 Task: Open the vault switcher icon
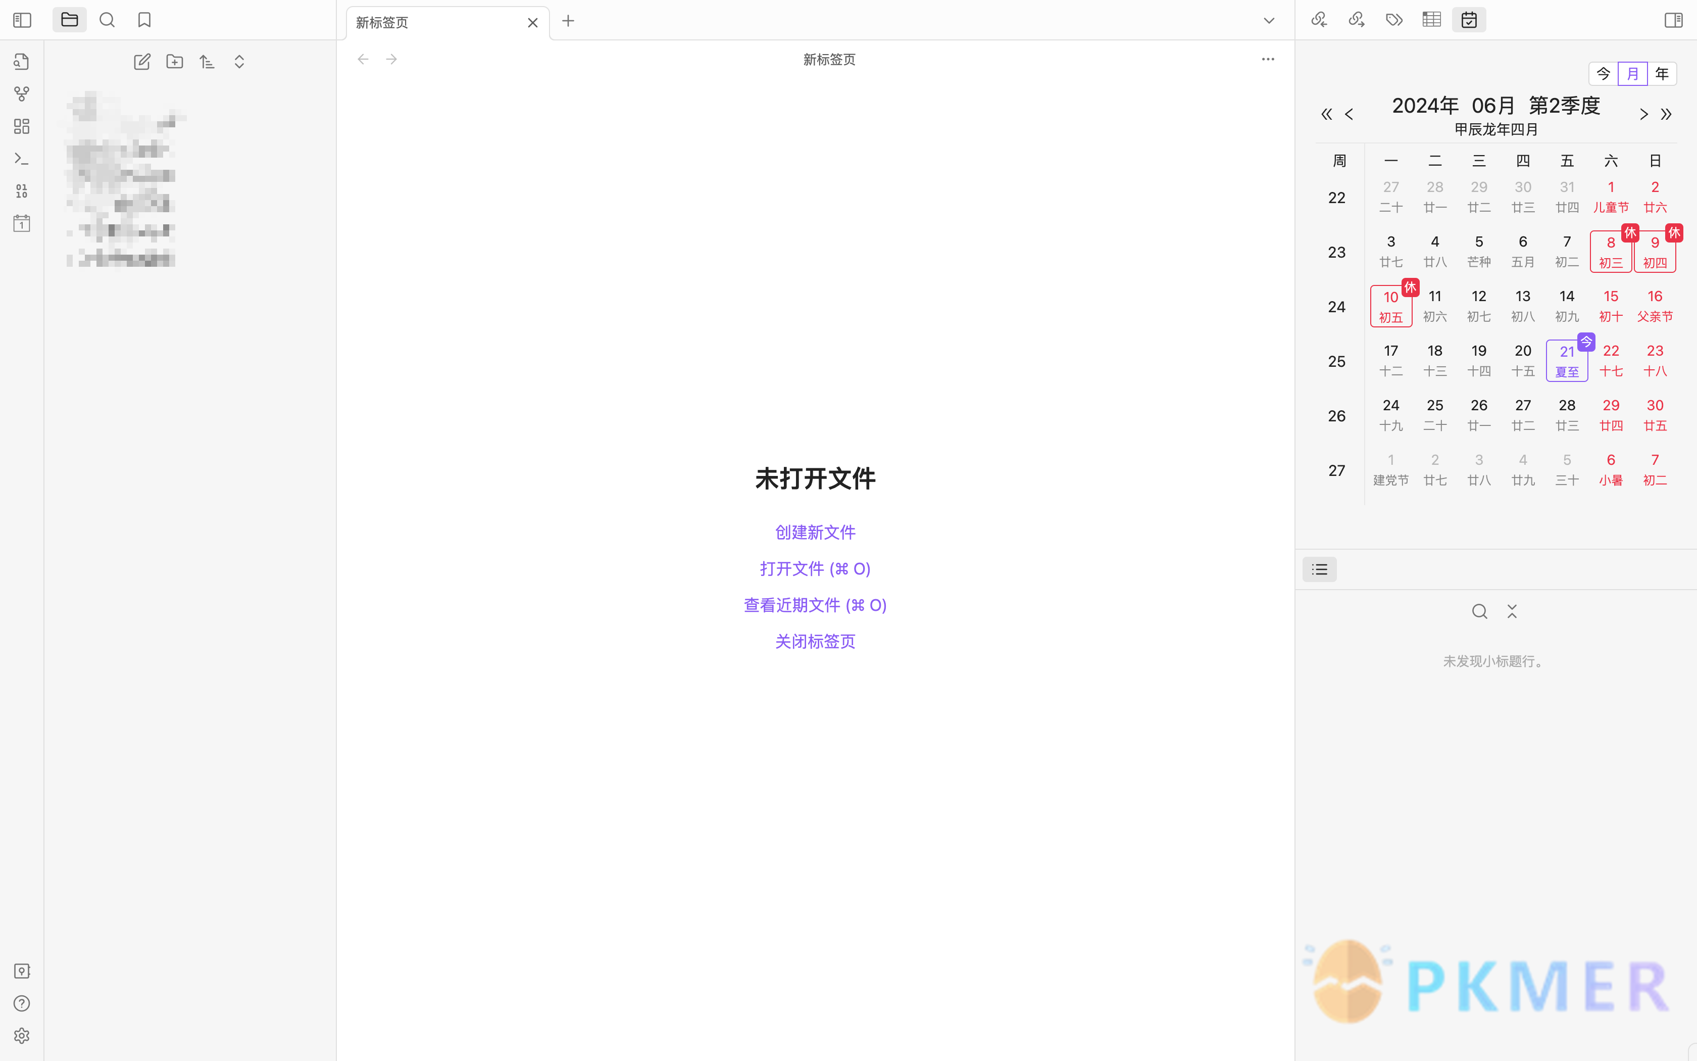click(x=22, y=971)
